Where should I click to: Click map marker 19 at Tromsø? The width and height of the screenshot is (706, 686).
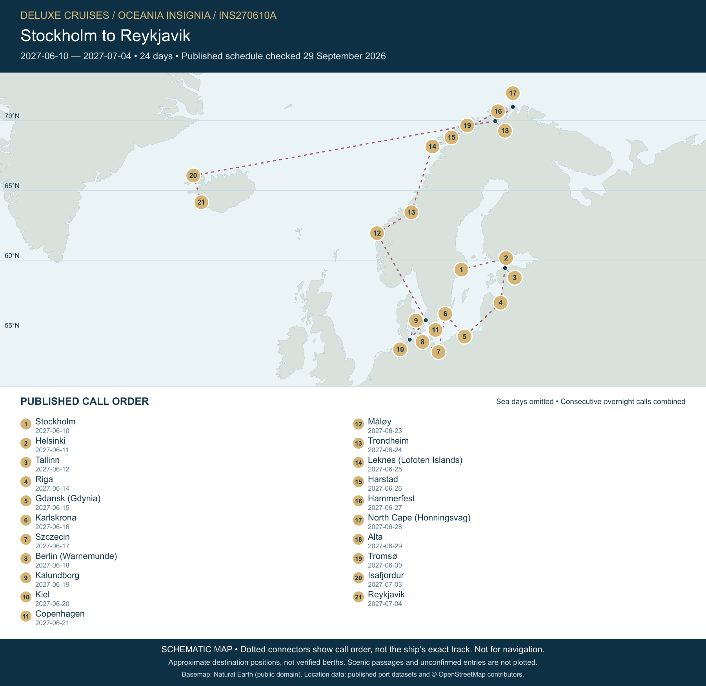467,126
